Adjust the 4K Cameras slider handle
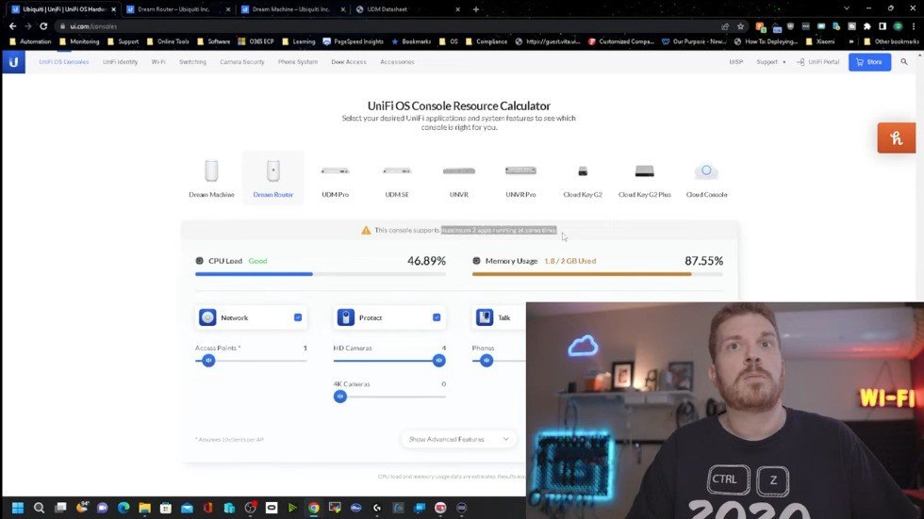Screen dimensions: 924x519 pyautogui.click(x=340, y=396)
